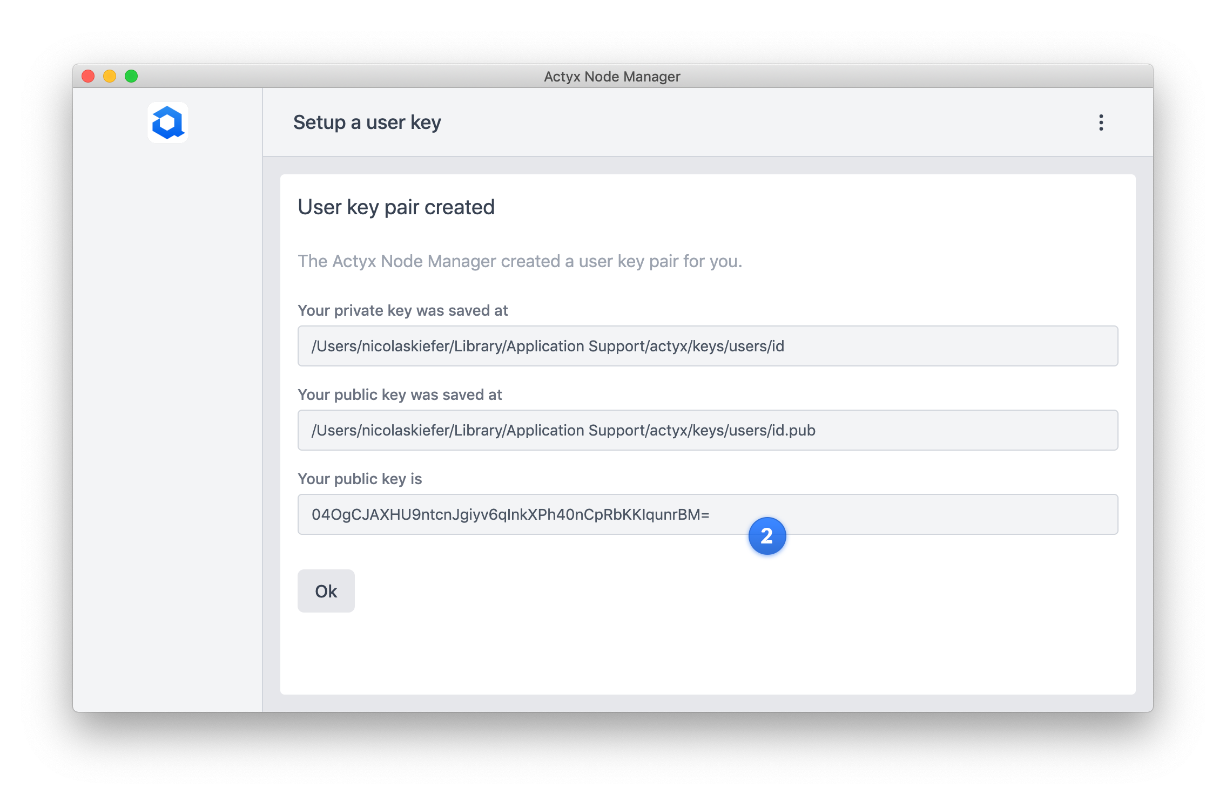Click 'Your private key was saved at' label
Image resolution: width=1226 pixels, height=809 pixels.
pyautogui.click(x=402, y=310)
